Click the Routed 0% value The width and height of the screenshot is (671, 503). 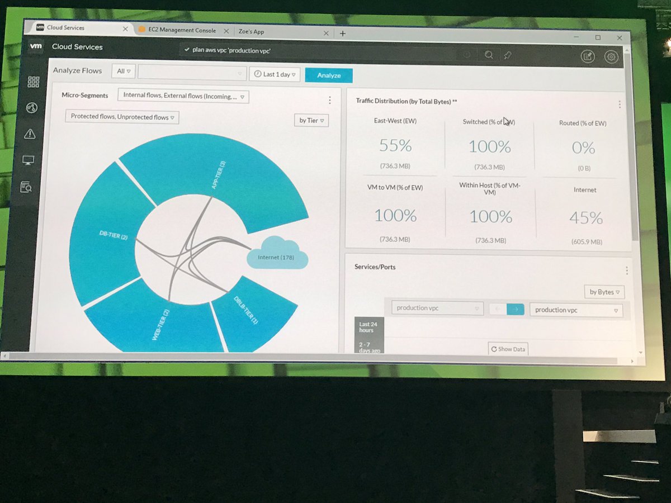click(x=583, y=148)
